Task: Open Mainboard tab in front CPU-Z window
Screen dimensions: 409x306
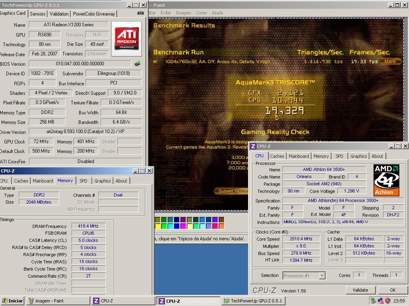Action: click(x=299, y=156)
